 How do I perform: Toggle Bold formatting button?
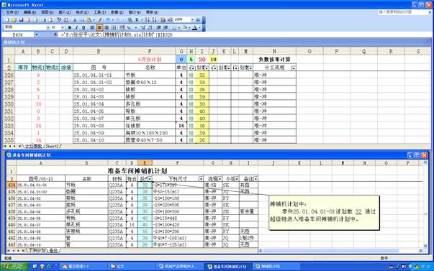coord(70,27)
